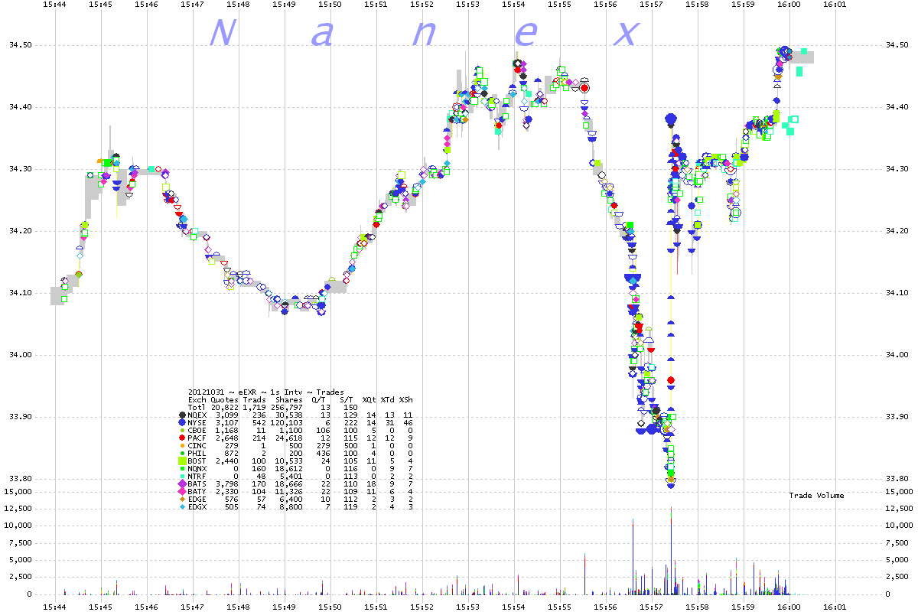The width and height of the screenshot is (918, 612).
Task: Click '34.30' on the right price axis
Action: 896,170
